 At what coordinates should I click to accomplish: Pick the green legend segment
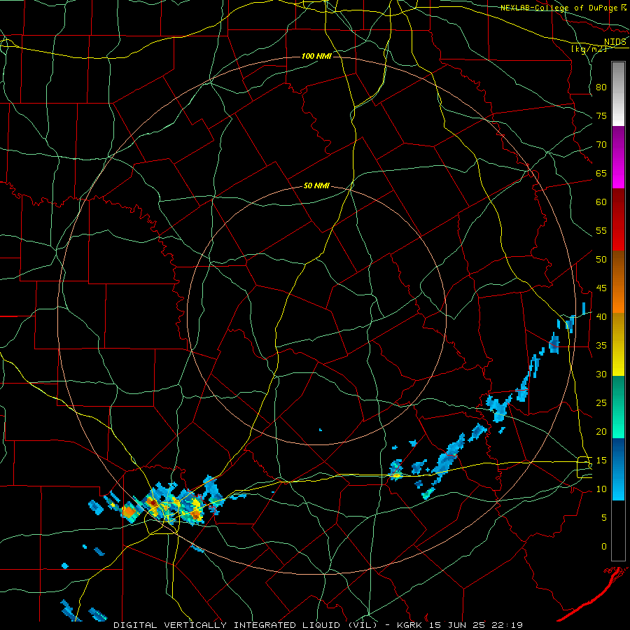(618, 407)
